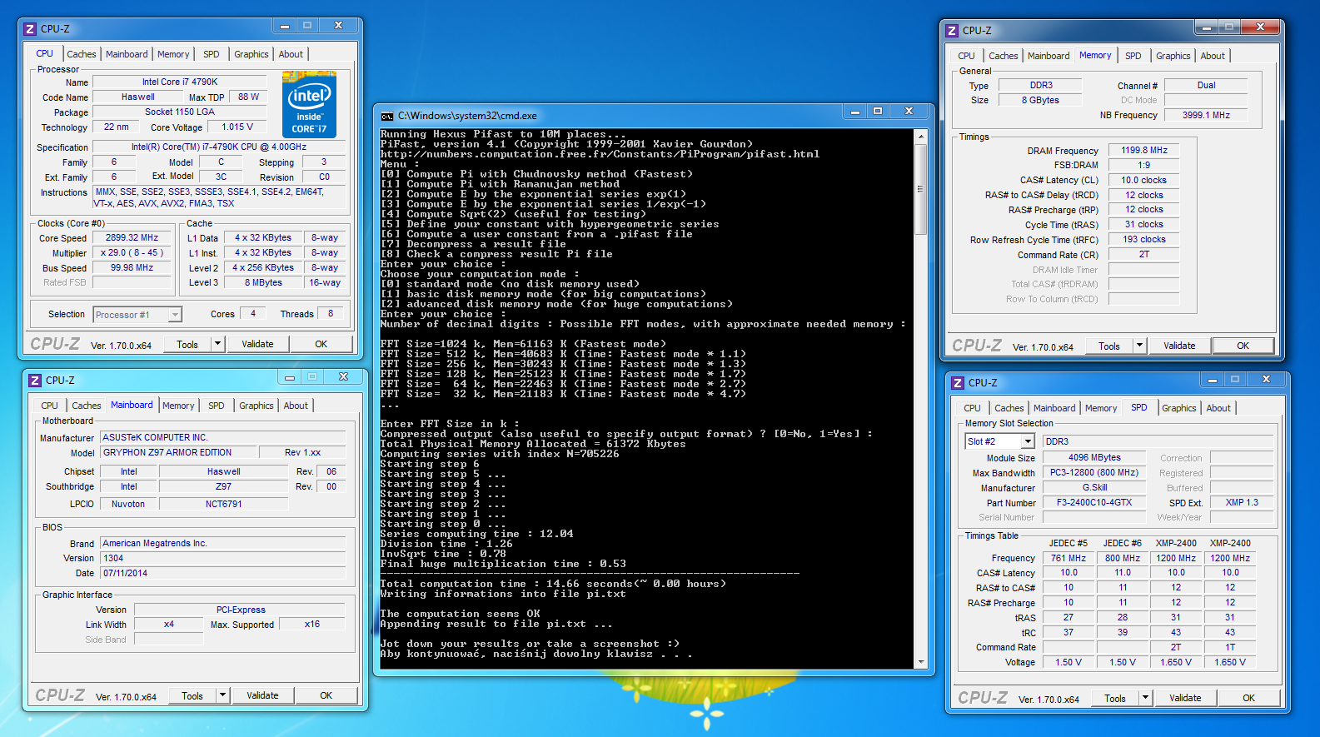
Task: Click Bus Speed value 99.98 MHz
Action: pos(132,268)
